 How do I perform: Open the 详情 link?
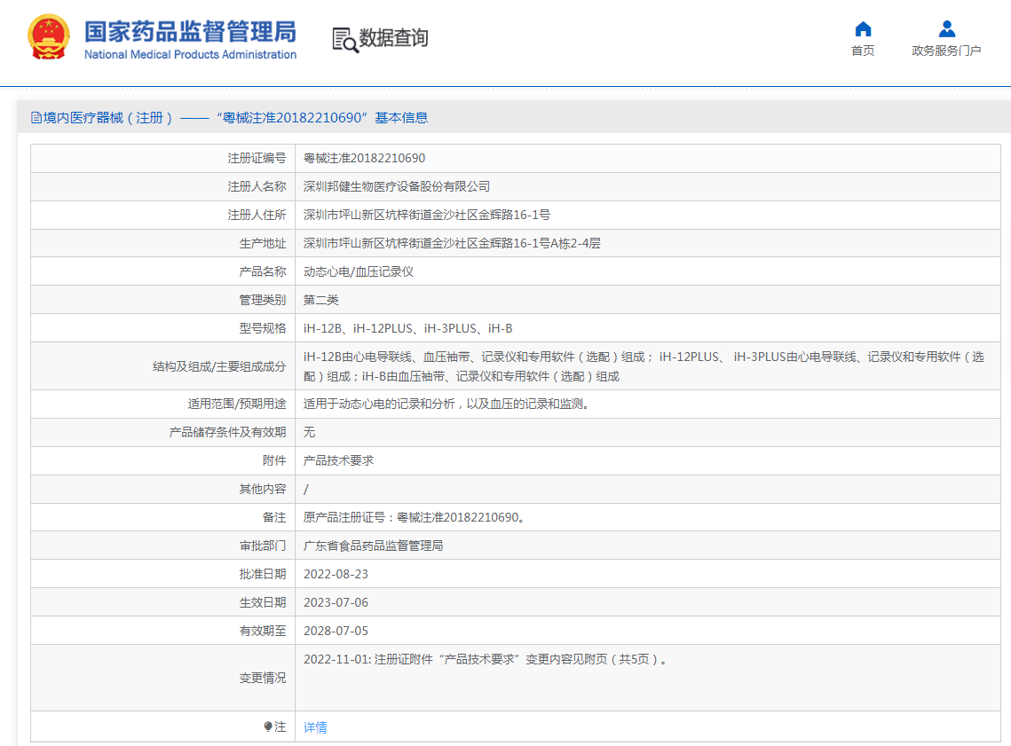coord(315,727)
